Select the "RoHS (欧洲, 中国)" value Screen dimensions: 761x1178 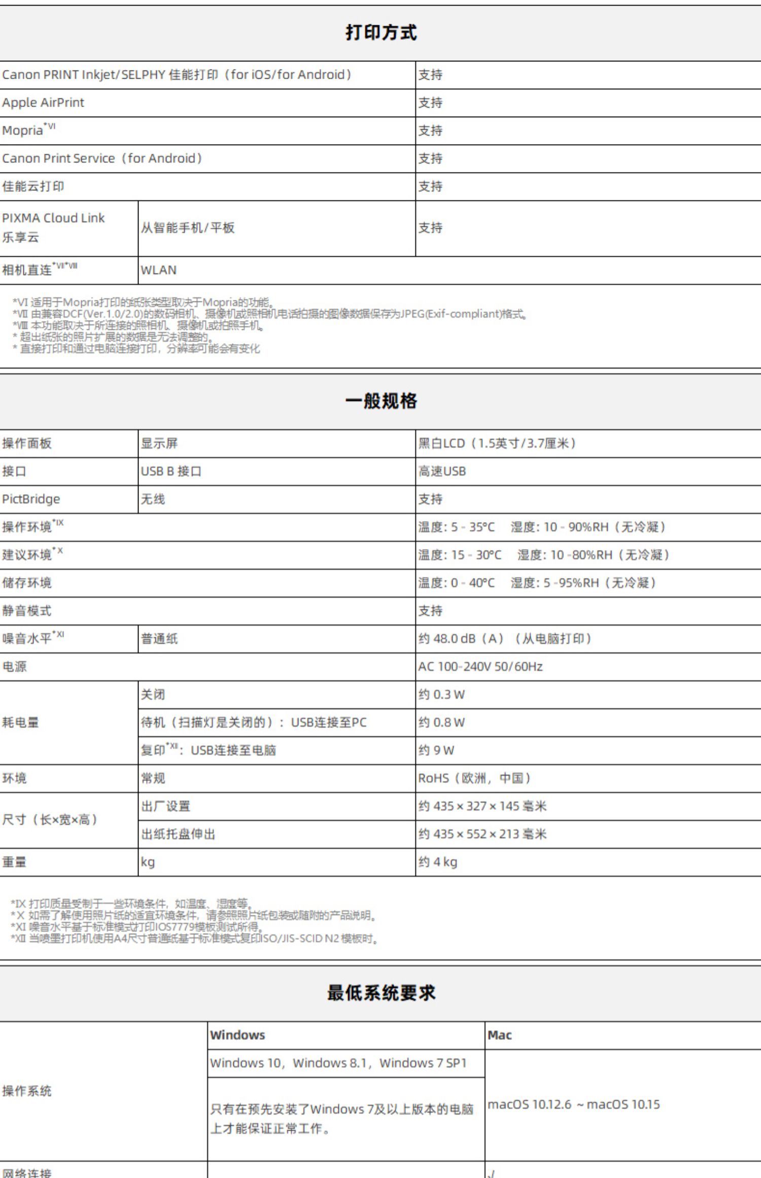point(475,779)
